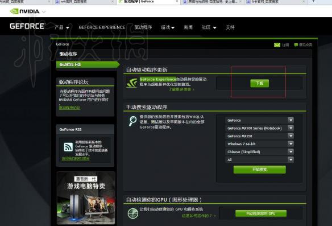Open the Windows 7 64-bit OS dropdown

tap(259, 144)
